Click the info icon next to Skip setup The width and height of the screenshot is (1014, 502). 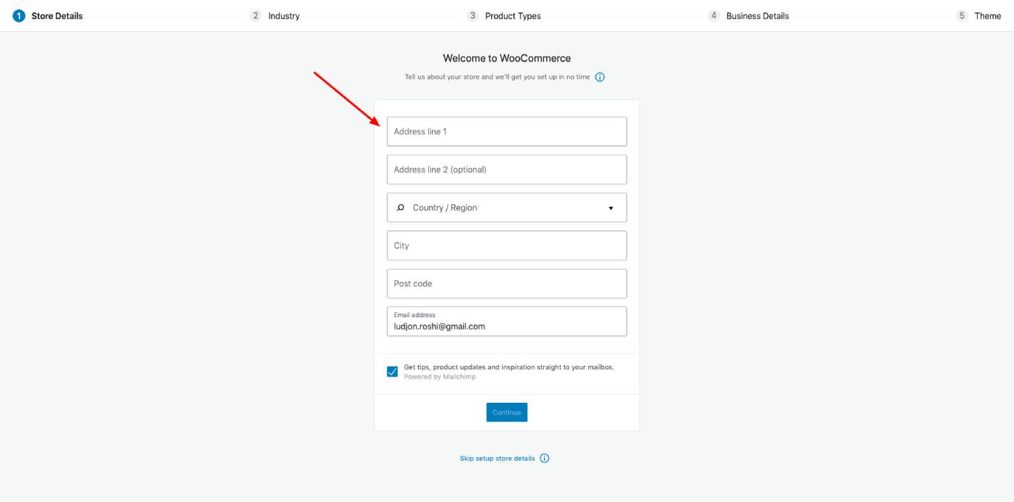(x=545, y=459)
